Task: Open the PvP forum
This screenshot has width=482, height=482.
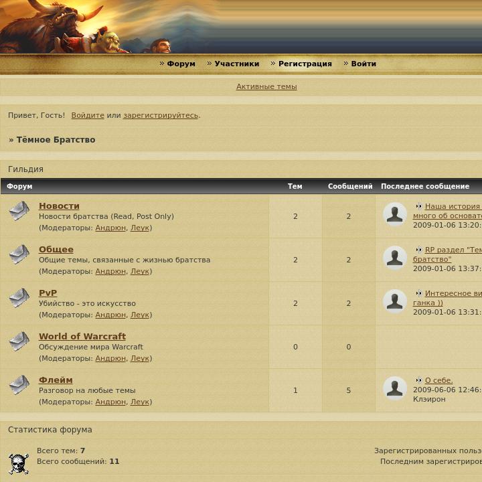Action: [48, 293]
